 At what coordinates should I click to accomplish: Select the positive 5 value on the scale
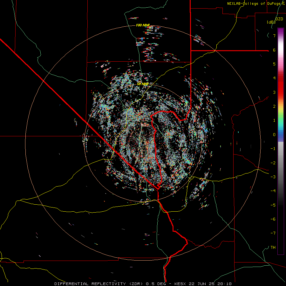click(x=274, y=64)
